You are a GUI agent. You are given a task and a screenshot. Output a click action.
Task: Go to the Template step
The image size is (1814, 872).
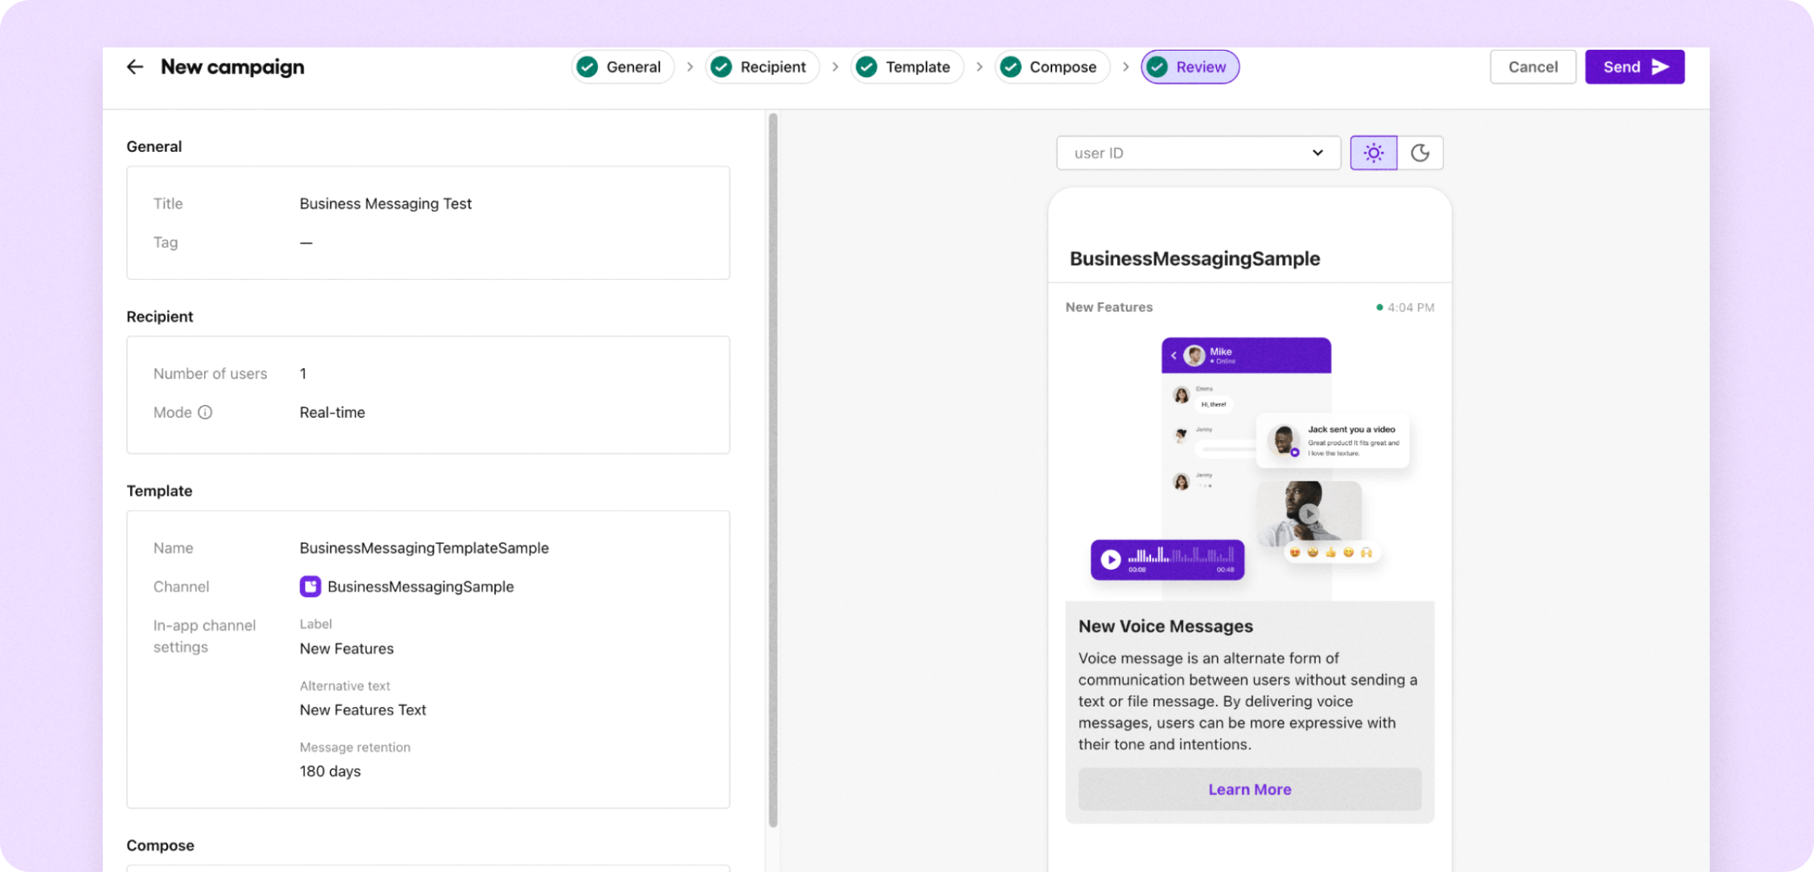coord(907,67)
